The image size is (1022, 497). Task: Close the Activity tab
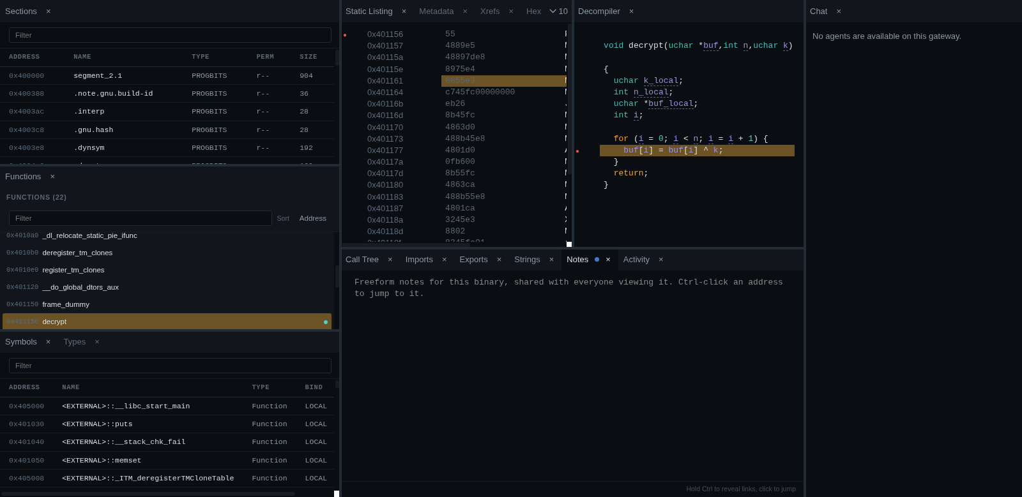(660, 260)
